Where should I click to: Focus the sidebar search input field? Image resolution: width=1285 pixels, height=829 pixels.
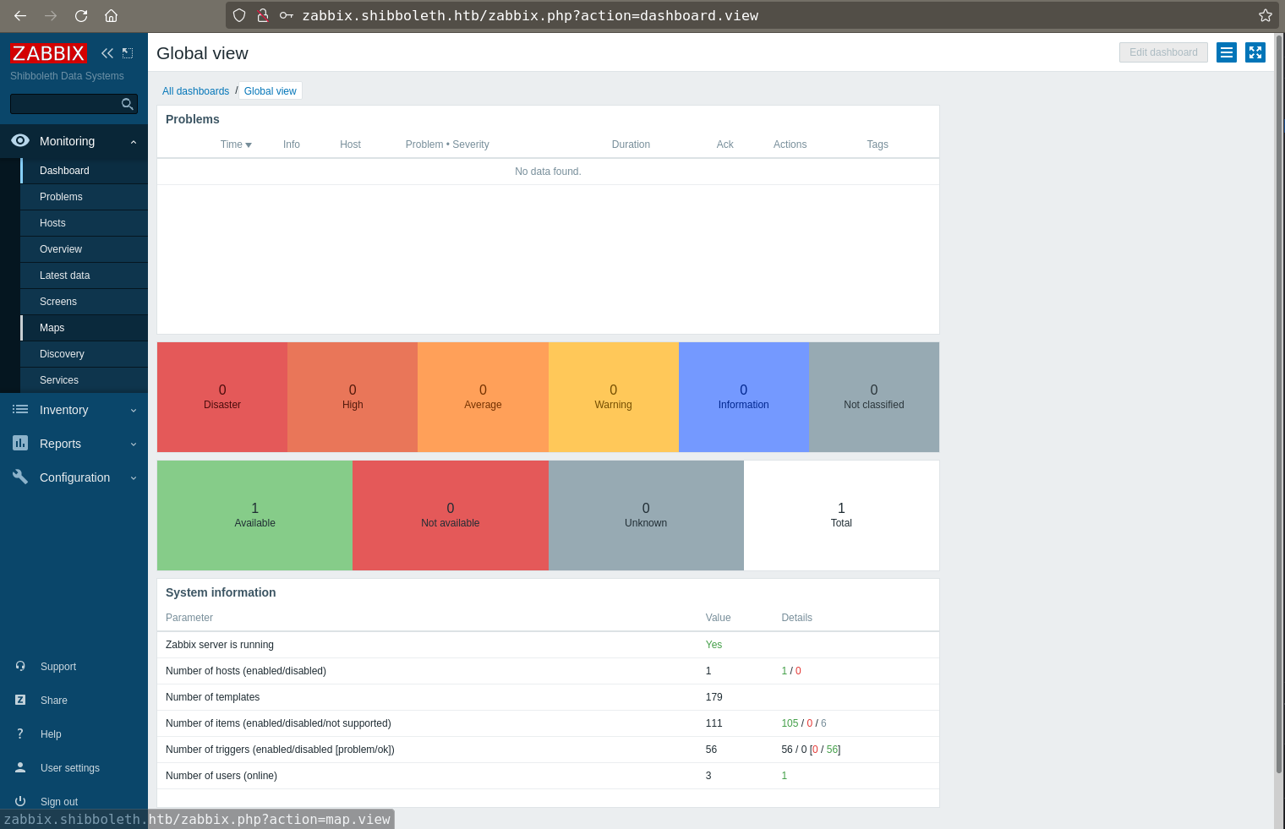[64, 104]
